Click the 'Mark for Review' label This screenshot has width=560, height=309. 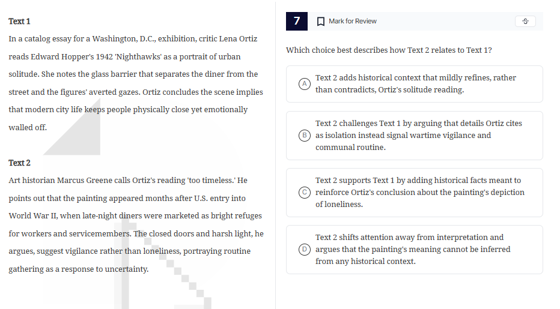click(x=353, y=22)
